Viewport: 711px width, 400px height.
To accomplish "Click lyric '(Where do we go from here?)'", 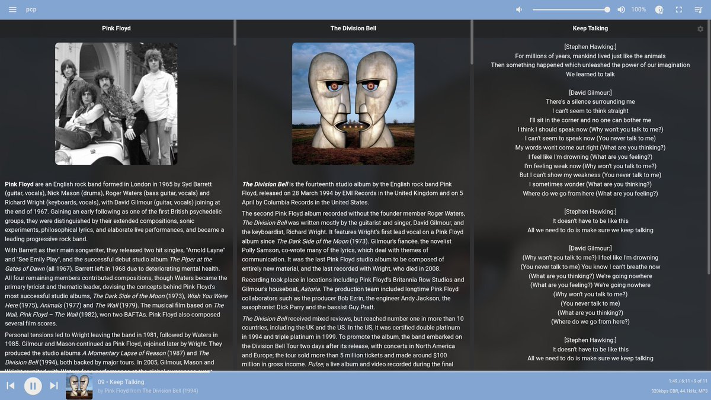I will point(590,322).
